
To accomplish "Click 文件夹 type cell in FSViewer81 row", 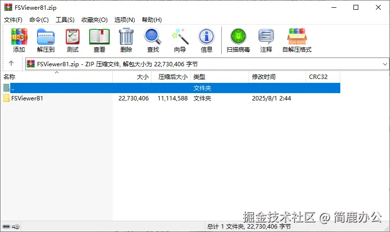I will [x=202, y=98].
